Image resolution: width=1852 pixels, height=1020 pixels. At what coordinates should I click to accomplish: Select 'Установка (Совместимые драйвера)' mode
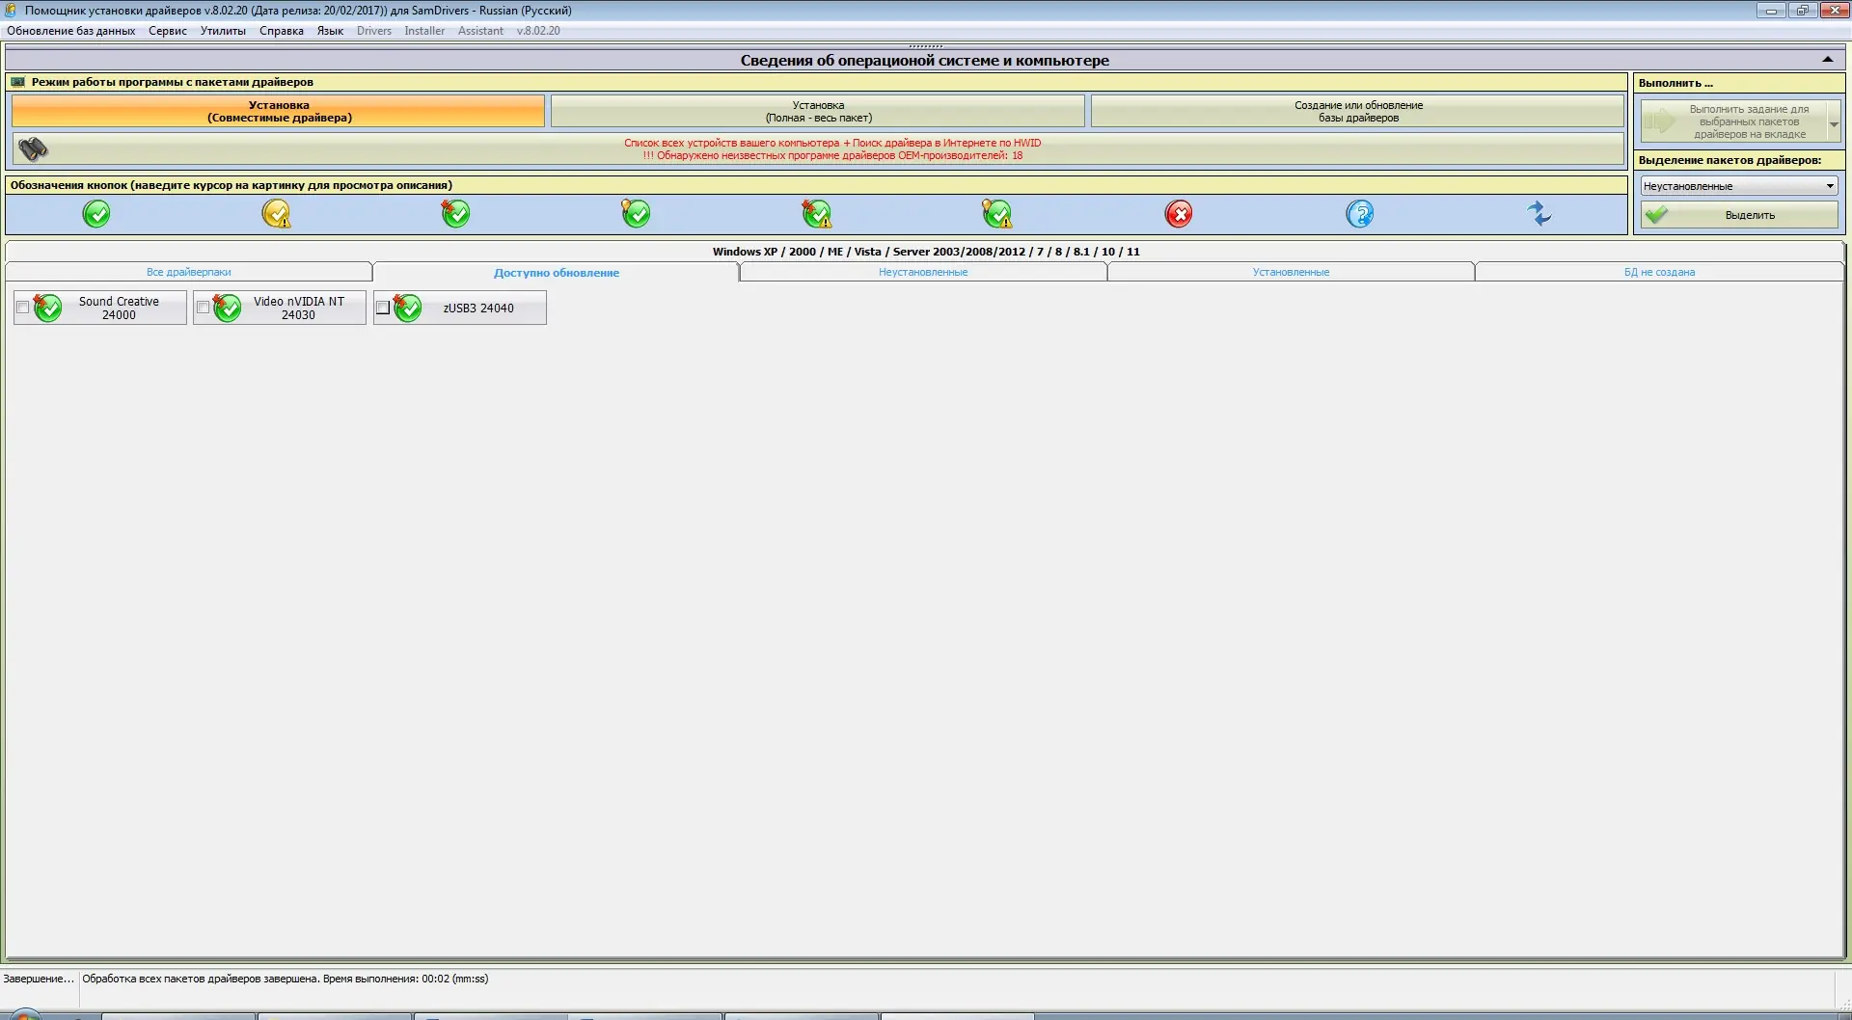(279, 111)
